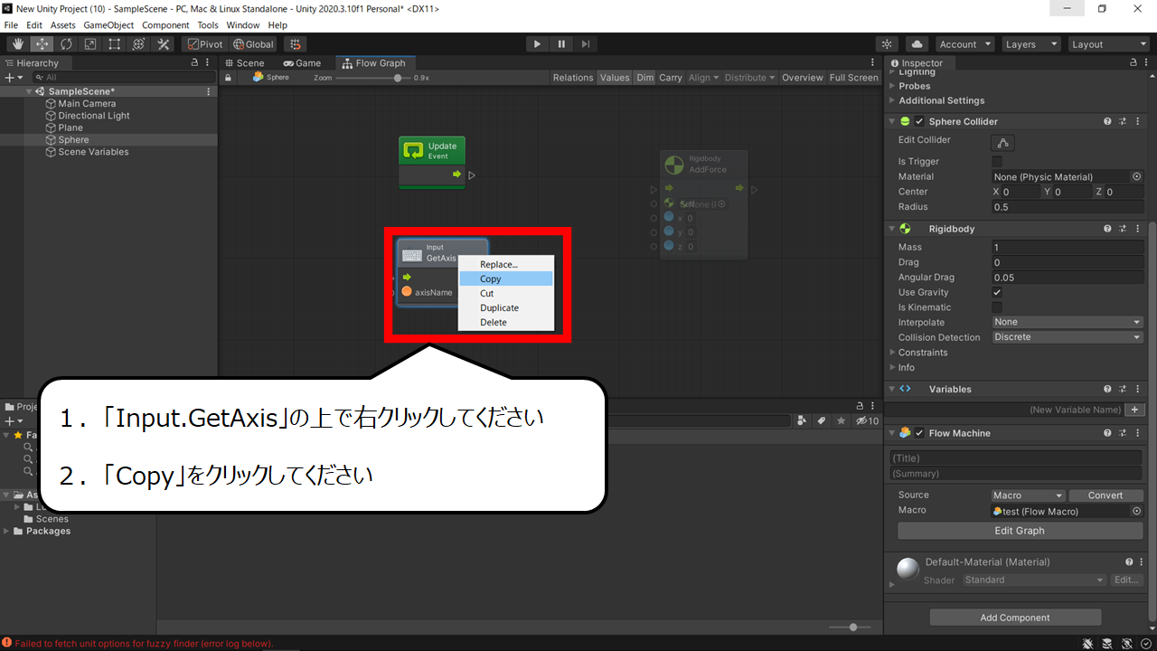The width and height of the screenshot is (1157, 651).
Task: Switch to the Game tab
Action: pos(302,63)
